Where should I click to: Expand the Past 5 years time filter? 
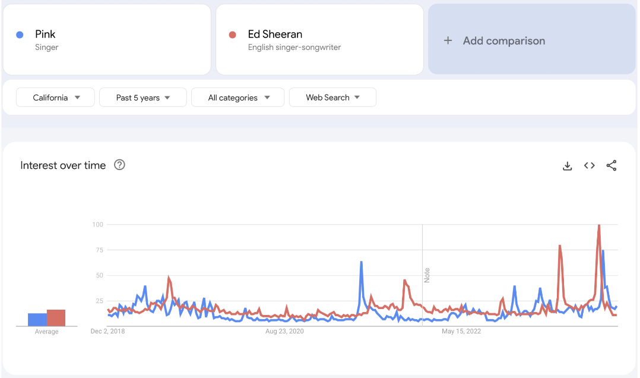pyautogui.click(x=143, y=97)
